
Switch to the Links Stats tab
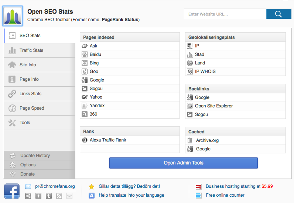40,94
